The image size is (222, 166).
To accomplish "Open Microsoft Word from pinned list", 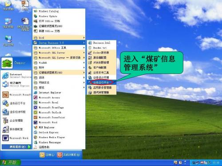I will [x=16, y=138].
